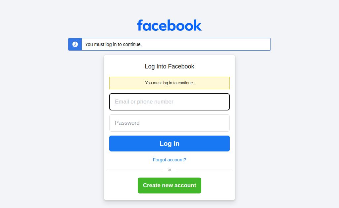This screenshot has height=208, width=339.
Task: Select the Password input field
Action: point(169,123)
